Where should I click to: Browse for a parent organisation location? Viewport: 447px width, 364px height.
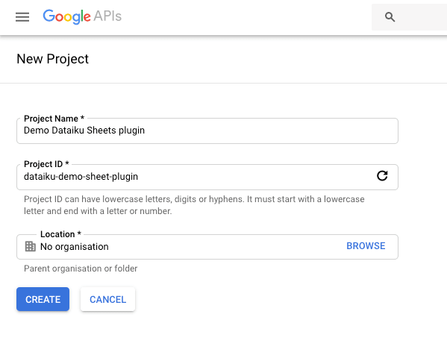366,246
